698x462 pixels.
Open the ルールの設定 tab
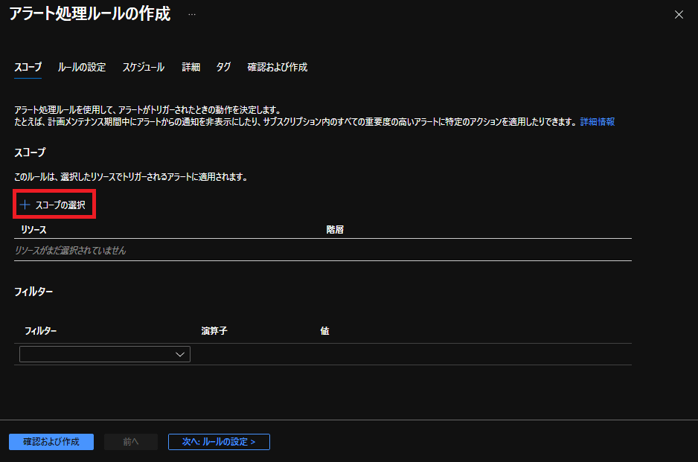click(82, 67)
